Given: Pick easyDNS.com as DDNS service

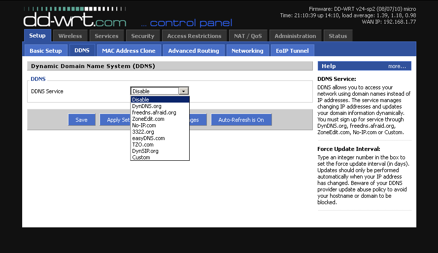Looking at the screenshot, I should (x=160, y=138).
